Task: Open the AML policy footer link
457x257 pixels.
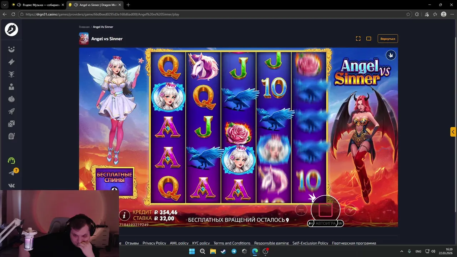Action: point(179,243)
